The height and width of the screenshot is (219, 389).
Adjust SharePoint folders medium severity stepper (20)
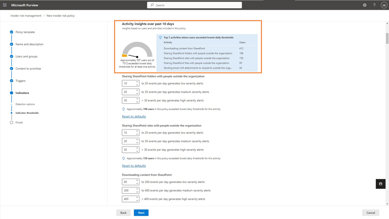click(x=130, y=92)
